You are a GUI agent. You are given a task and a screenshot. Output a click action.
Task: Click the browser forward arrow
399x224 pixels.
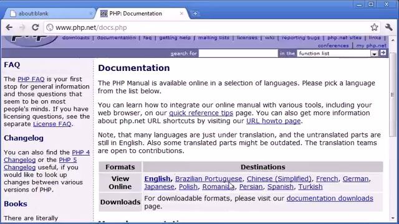click(22, 27)
